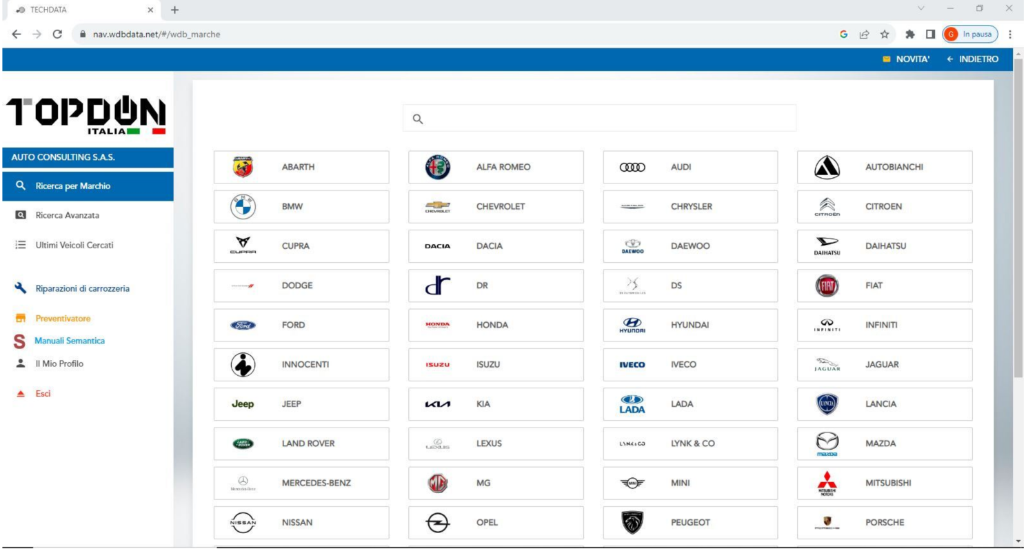Image resolution: width=1026 pixels, height=549 pixels.
Task: Click the Citroen chevron logo
Action: (x=827, y=206)
